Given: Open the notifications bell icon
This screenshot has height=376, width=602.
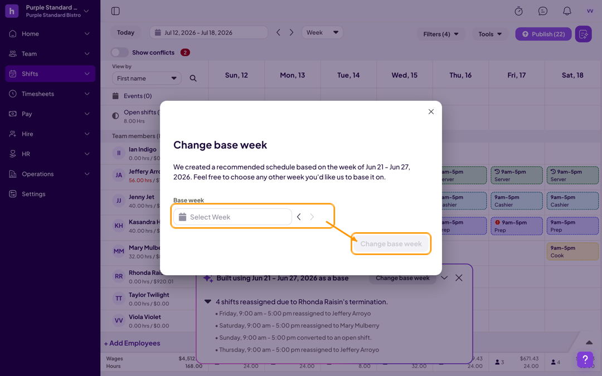Looking at the screenshot, I should tap(567, 11).
